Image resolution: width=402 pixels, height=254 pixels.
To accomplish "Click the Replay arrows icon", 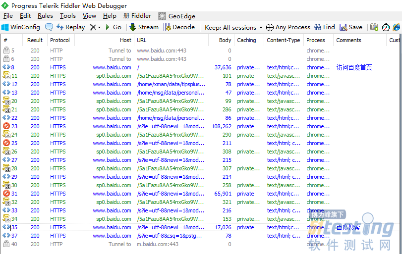I will click(60, 27).
